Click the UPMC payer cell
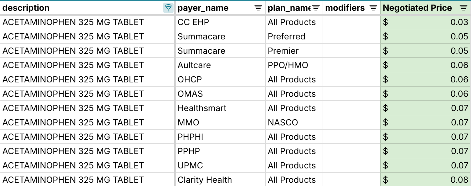 point(190,165)
